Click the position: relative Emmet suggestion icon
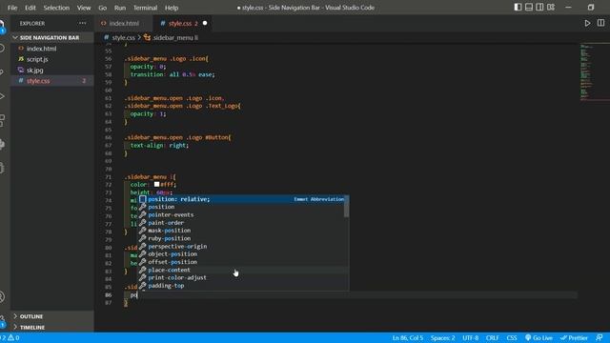 [143, 199]
